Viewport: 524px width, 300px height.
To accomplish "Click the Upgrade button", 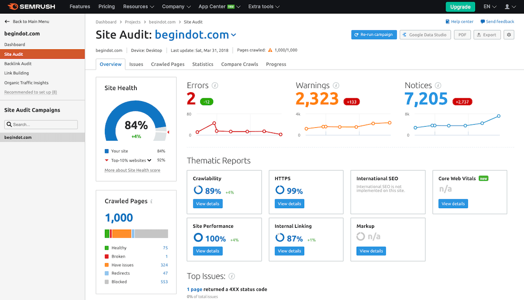I will pos(460,7).
